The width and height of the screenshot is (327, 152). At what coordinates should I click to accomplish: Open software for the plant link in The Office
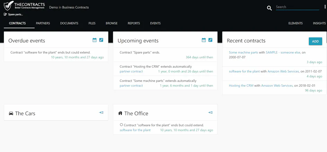point(135,130)
